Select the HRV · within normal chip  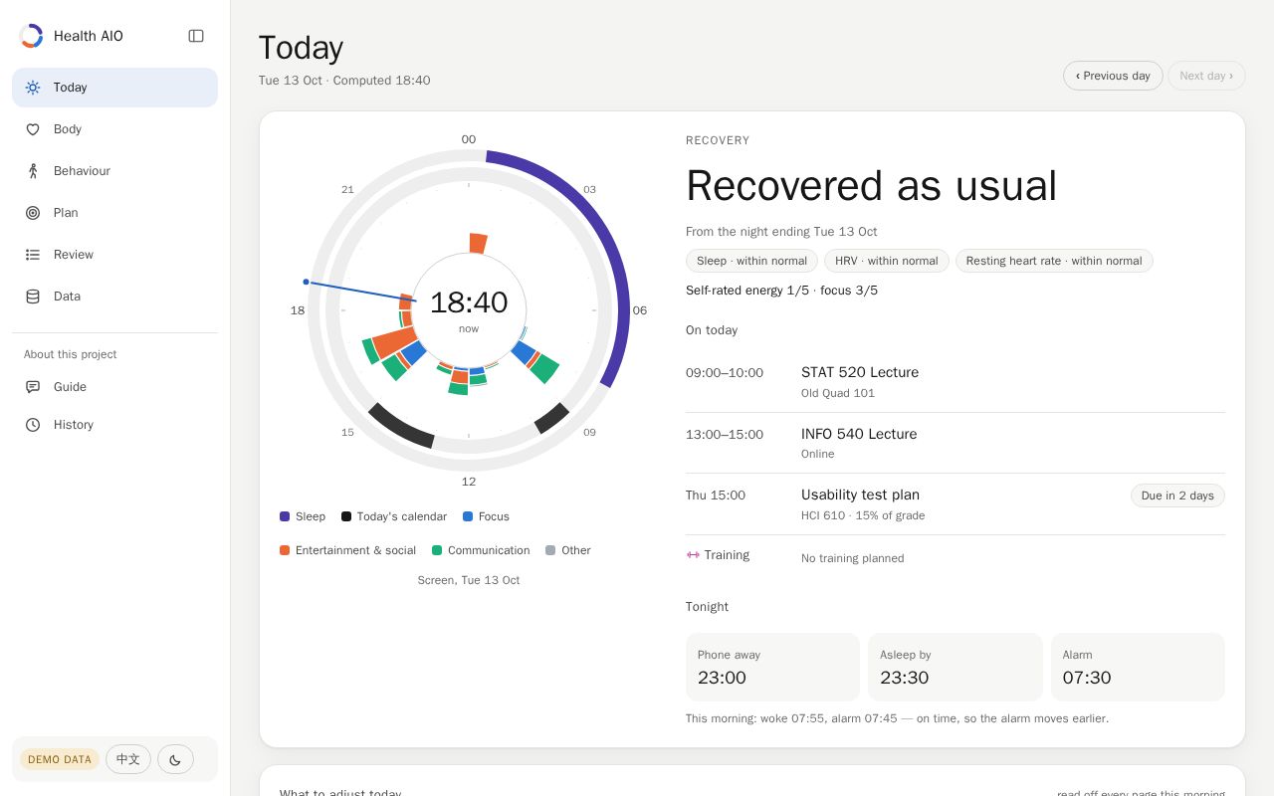coord(887,261)
